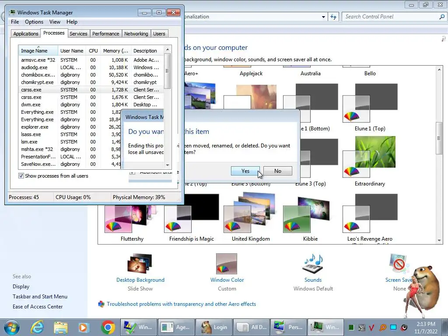Switch to the All D... taskbar window

click(x=252, y=327)
